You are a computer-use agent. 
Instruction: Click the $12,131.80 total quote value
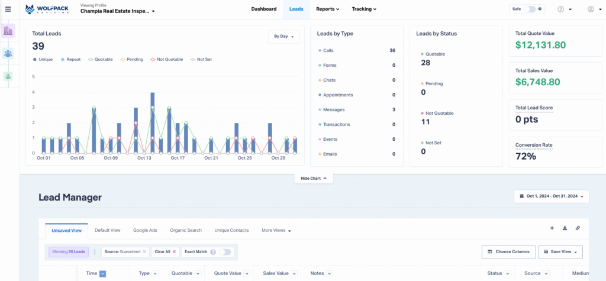[x=541, y=45]
